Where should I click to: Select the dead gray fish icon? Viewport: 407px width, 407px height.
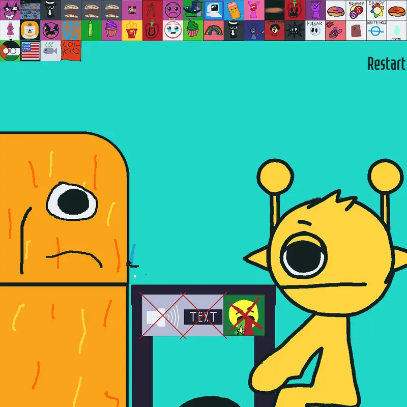(x=50, y=51)
